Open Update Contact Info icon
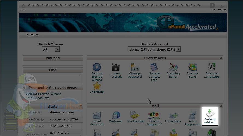243x136 pixels. pos(154,67)
